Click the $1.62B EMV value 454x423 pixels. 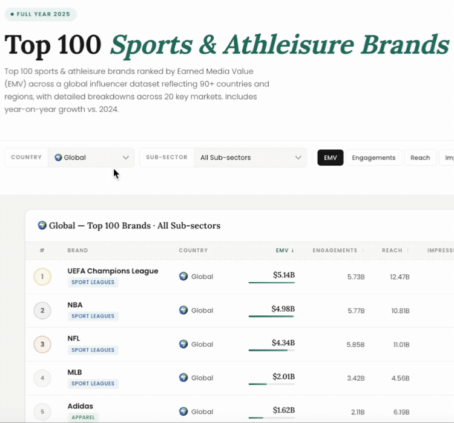284,410
